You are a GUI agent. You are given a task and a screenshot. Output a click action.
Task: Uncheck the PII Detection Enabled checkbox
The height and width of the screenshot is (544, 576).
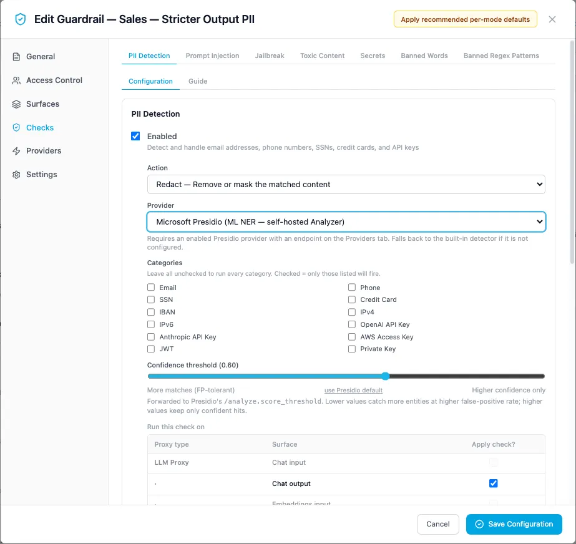135,136
